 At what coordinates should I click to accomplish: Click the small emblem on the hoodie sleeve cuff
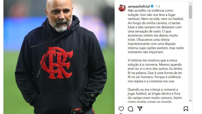coord(92,96)
